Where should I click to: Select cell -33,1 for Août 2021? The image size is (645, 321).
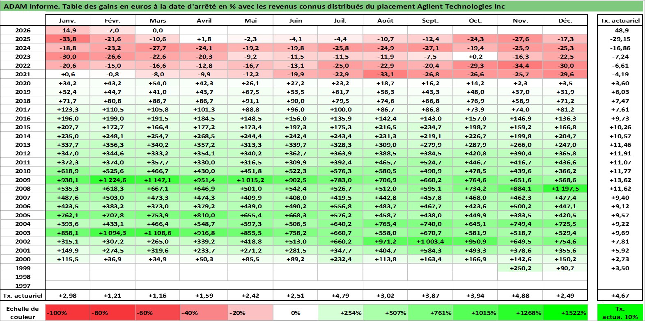click(x=385, y=74)
